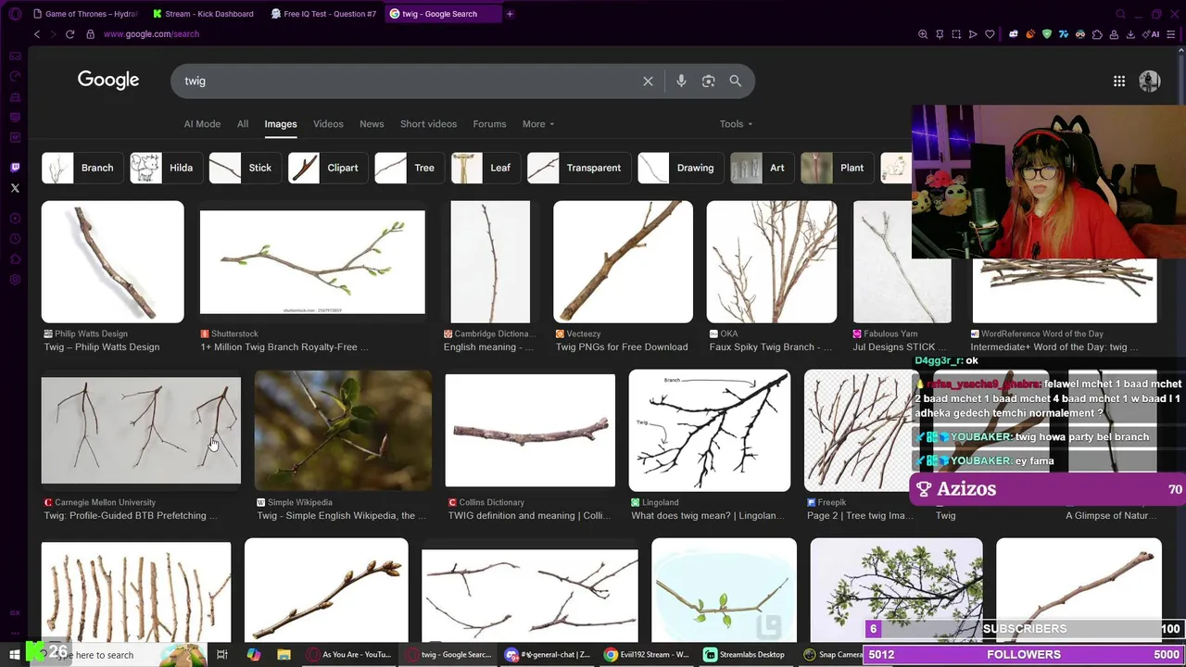Open the browser AI assistant

click(x=1152, y=34)
